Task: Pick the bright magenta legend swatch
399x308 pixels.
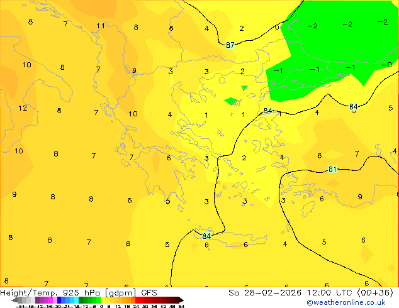Action: point(50,300)
